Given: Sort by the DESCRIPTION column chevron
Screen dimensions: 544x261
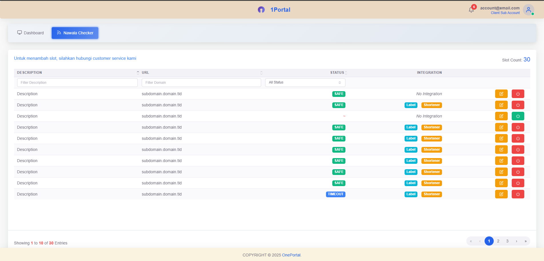Looking at the screenshot, I should [138, 72].
